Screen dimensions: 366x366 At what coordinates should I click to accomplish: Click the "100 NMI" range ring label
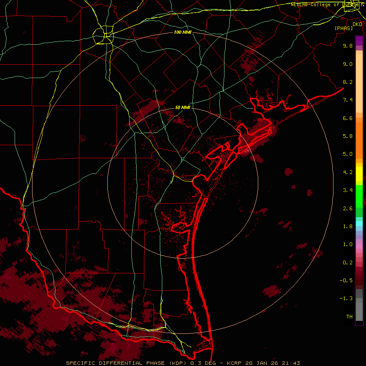pyautogui.click(x=183, y=32)
